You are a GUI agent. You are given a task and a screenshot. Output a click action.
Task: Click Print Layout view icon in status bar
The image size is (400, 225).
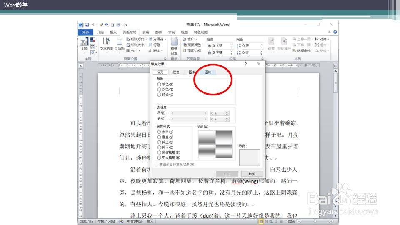pyautogui.click(x=261, y=221)
